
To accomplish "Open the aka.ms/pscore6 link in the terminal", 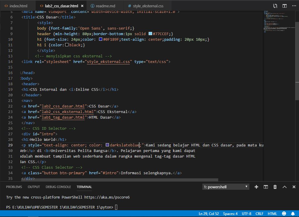I will tap(107, 197).
